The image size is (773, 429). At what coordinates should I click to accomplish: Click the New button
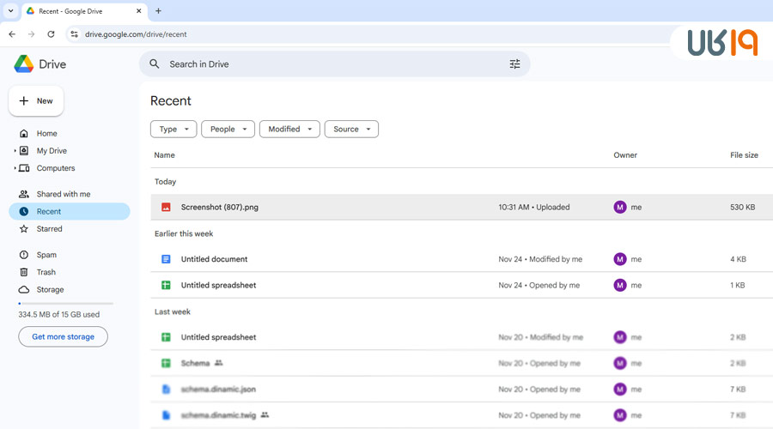click(36, 101)
